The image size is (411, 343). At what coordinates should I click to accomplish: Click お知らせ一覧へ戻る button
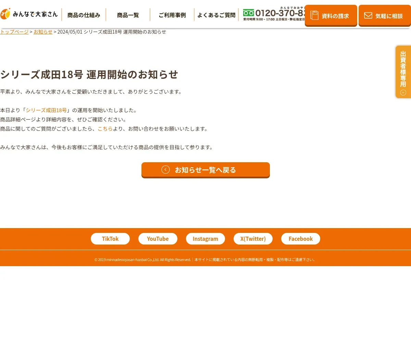(206, 170)
